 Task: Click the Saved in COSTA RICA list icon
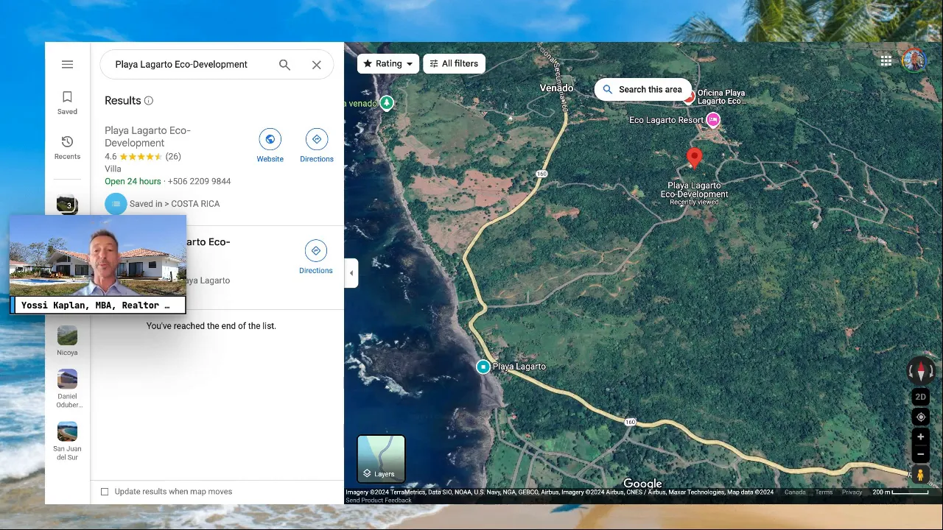(x=116, y=204)
